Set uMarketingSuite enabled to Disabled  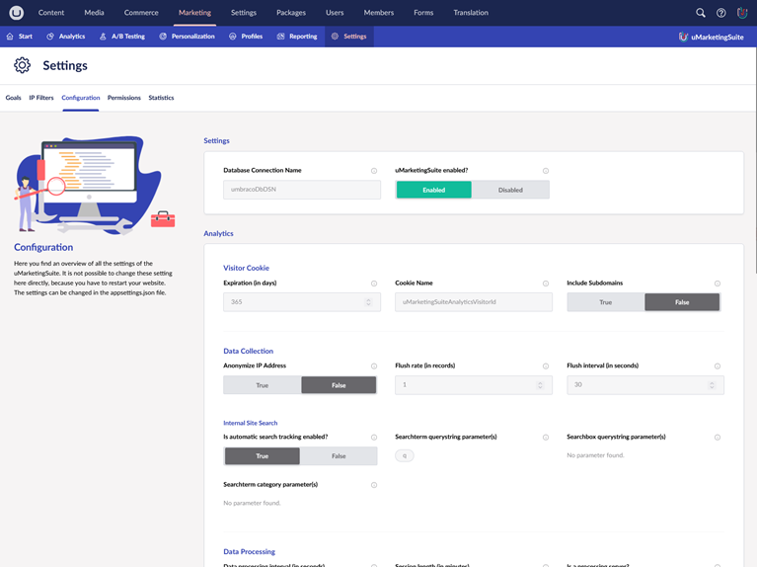(510, 190)
